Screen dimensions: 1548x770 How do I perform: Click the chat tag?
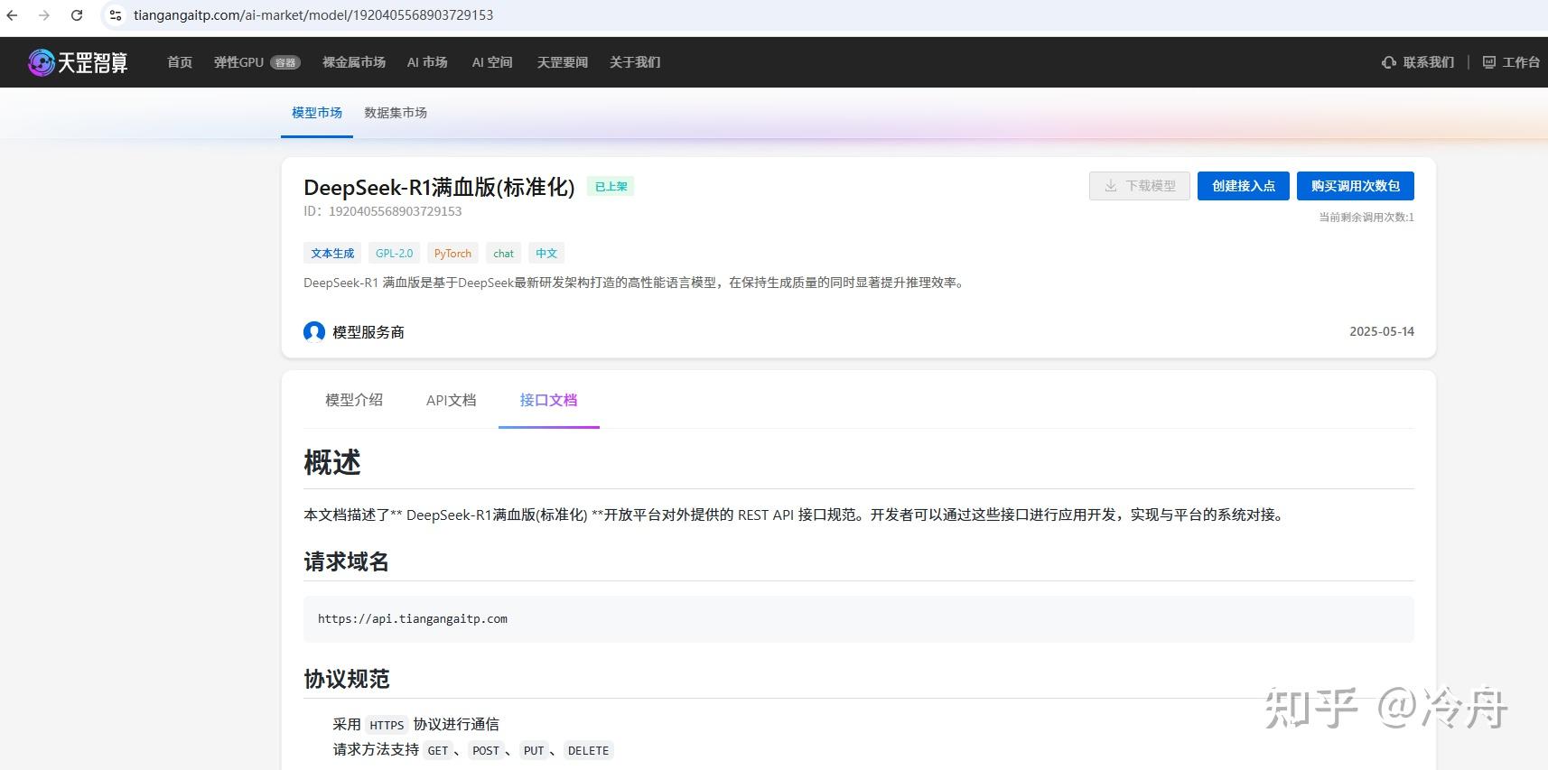coord(503,254)
